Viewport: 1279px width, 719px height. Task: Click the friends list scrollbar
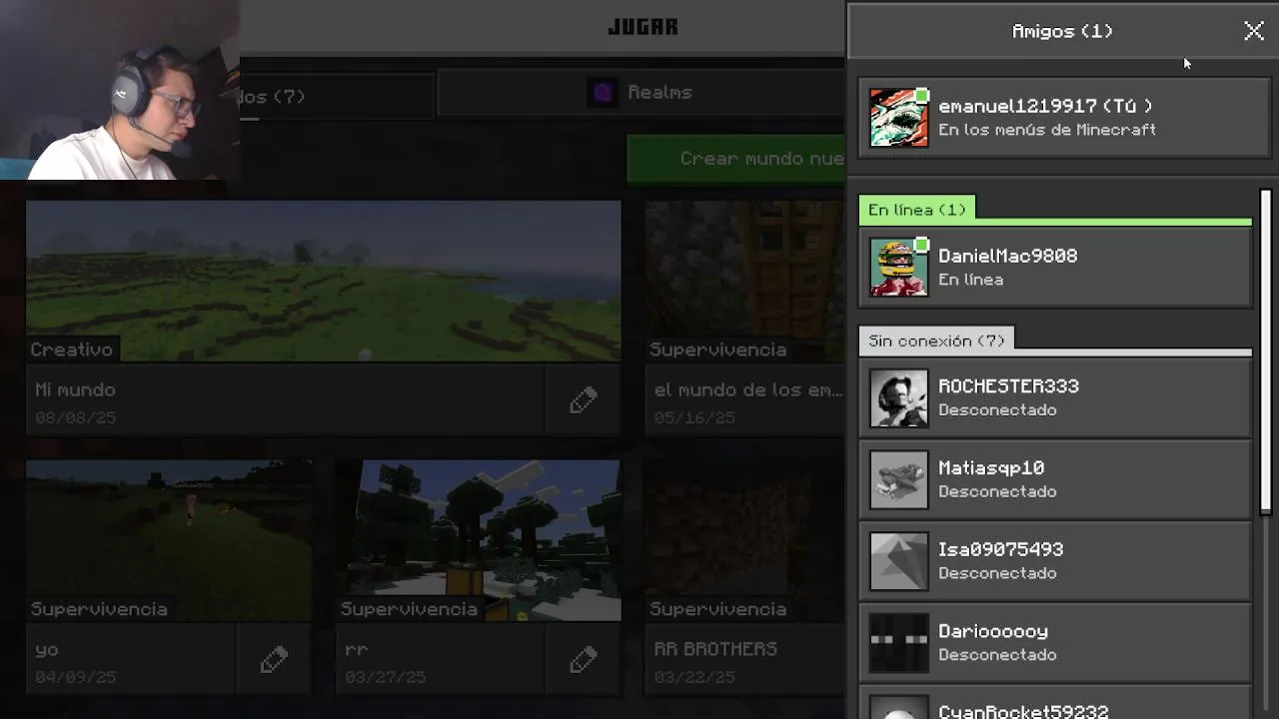[x=1266, y=352]
